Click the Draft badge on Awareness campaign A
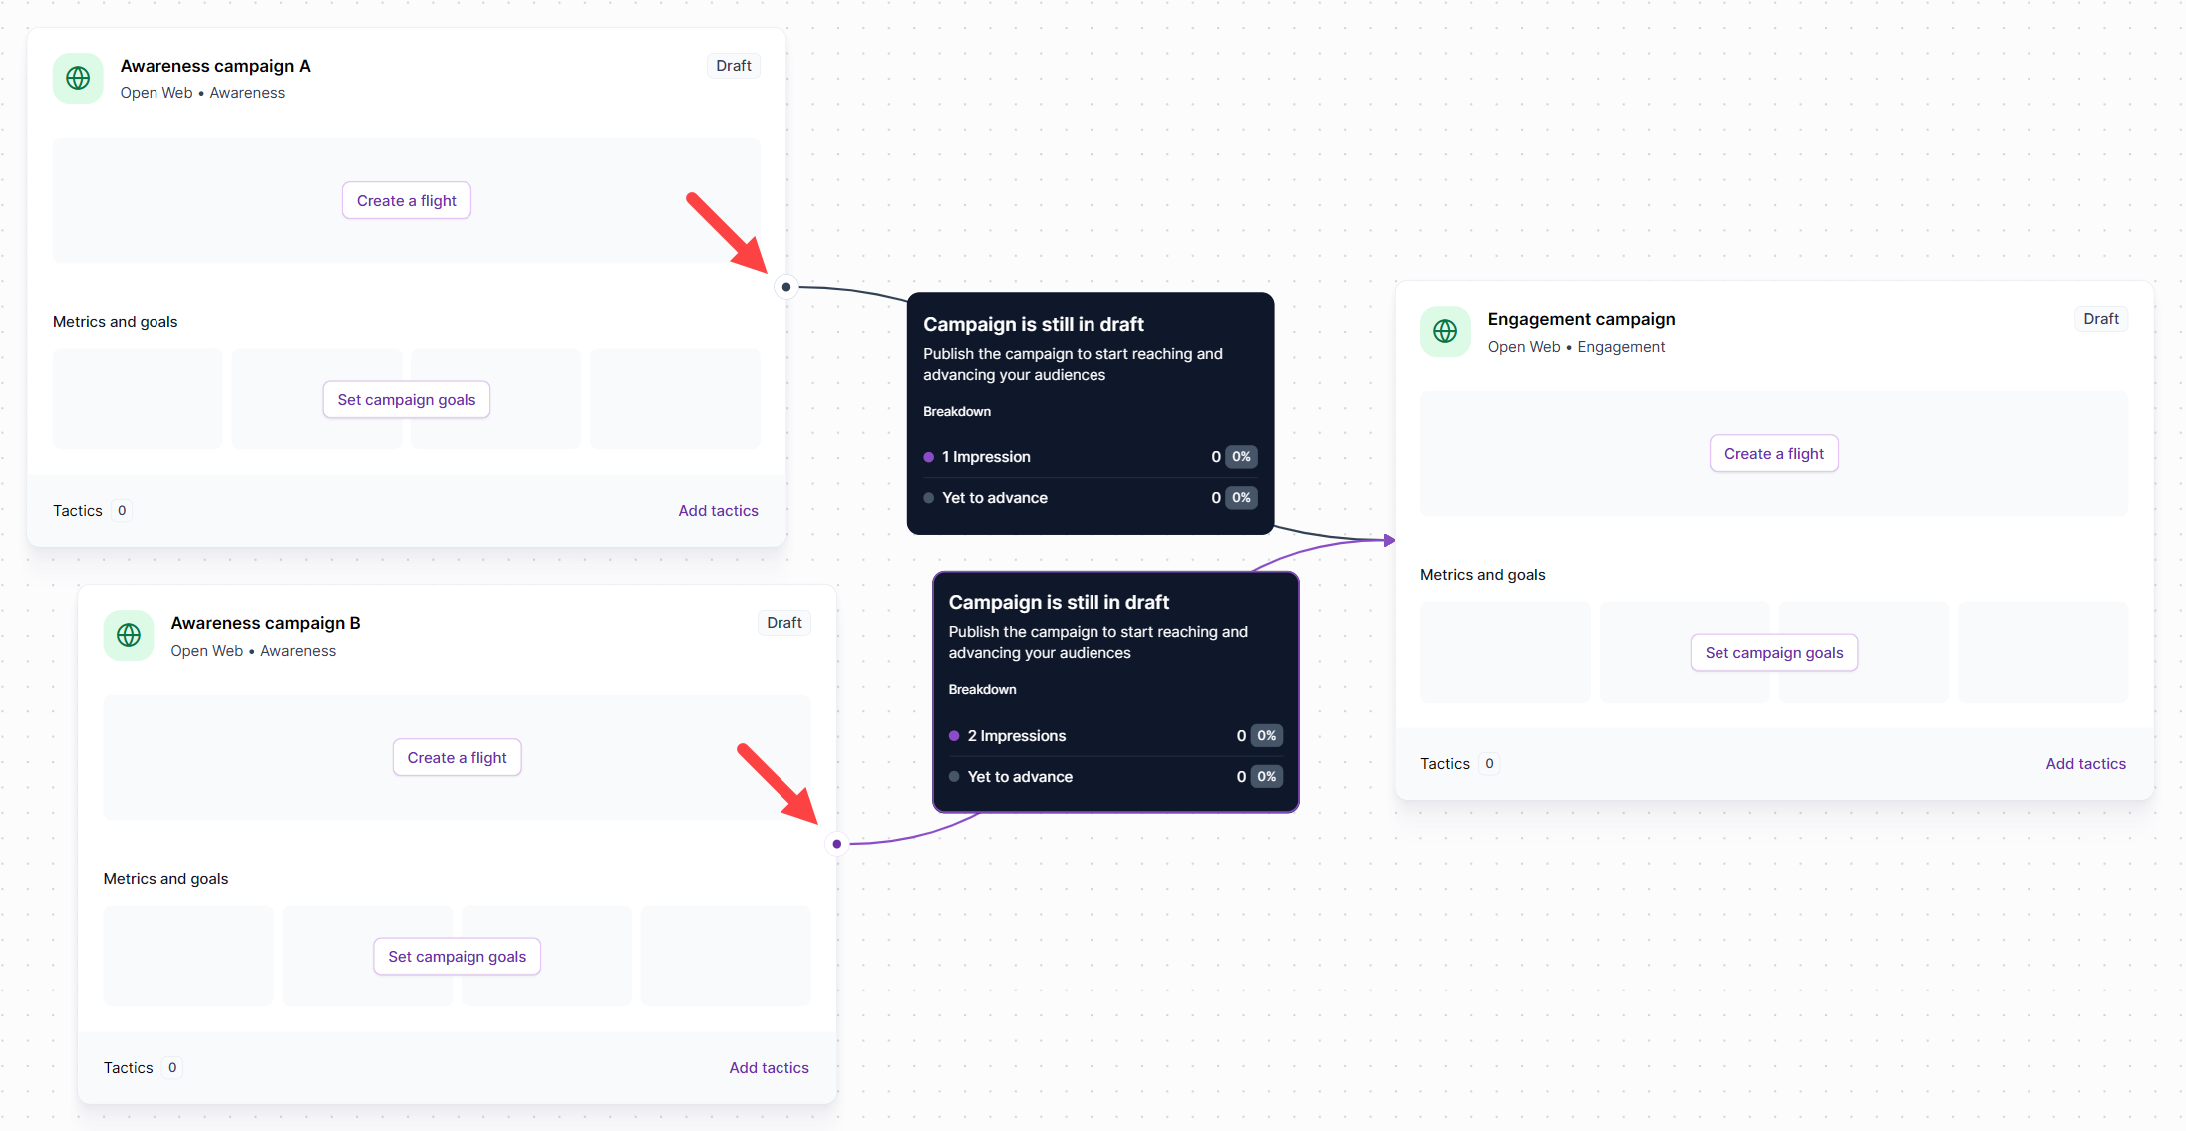Image resolution: width=2186 pixels, height=1131 pixels. point(734,66)
